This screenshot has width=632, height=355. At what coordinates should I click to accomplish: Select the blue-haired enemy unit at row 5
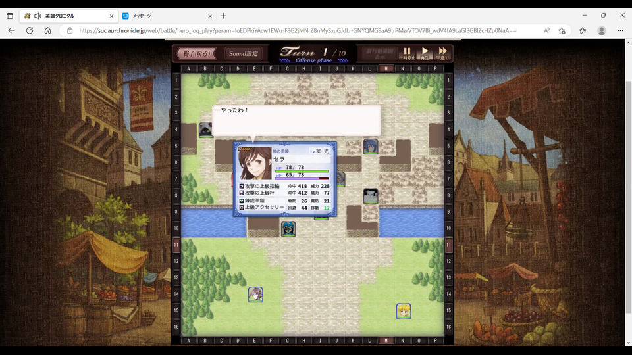[x=371, y=146]
